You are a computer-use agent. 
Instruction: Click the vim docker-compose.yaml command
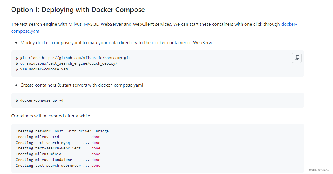[x=43, y=69]
